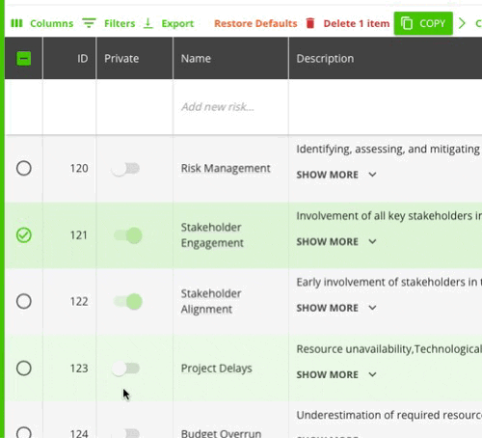Expand SHOW MORE for Stakeholder Alignment
Screen dimensions: 482x438
pos(336,308)
